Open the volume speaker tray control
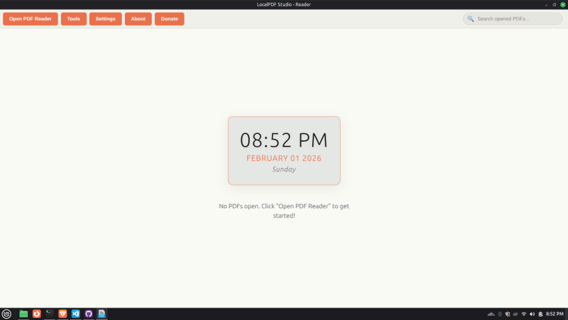 click(x=532, y=314)
